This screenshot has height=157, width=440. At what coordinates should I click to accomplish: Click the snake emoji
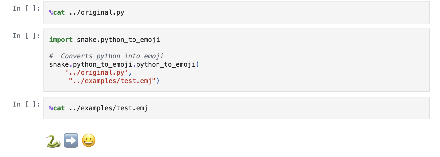click(x=53, y=141)
